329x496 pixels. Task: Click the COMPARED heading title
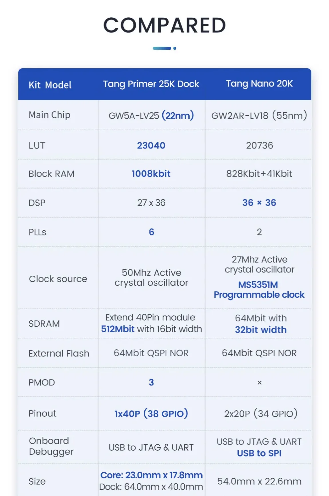coord(164,25)
